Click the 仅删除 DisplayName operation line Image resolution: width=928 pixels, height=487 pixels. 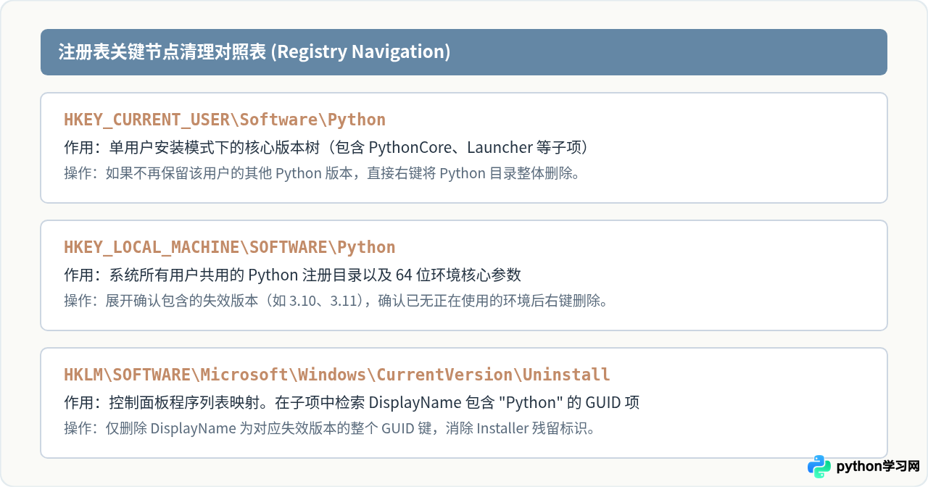pos(330,428)
